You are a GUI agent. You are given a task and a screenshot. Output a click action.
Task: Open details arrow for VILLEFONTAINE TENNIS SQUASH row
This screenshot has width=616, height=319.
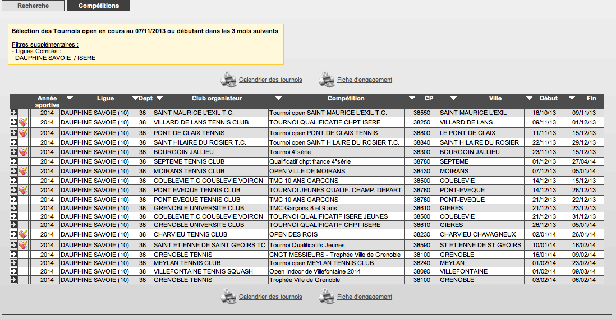tap(14, 271)
